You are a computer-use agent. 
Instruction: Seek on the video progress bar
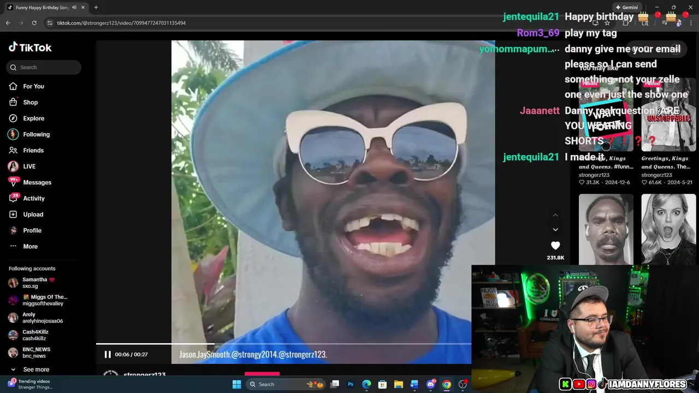click(283, 344)
